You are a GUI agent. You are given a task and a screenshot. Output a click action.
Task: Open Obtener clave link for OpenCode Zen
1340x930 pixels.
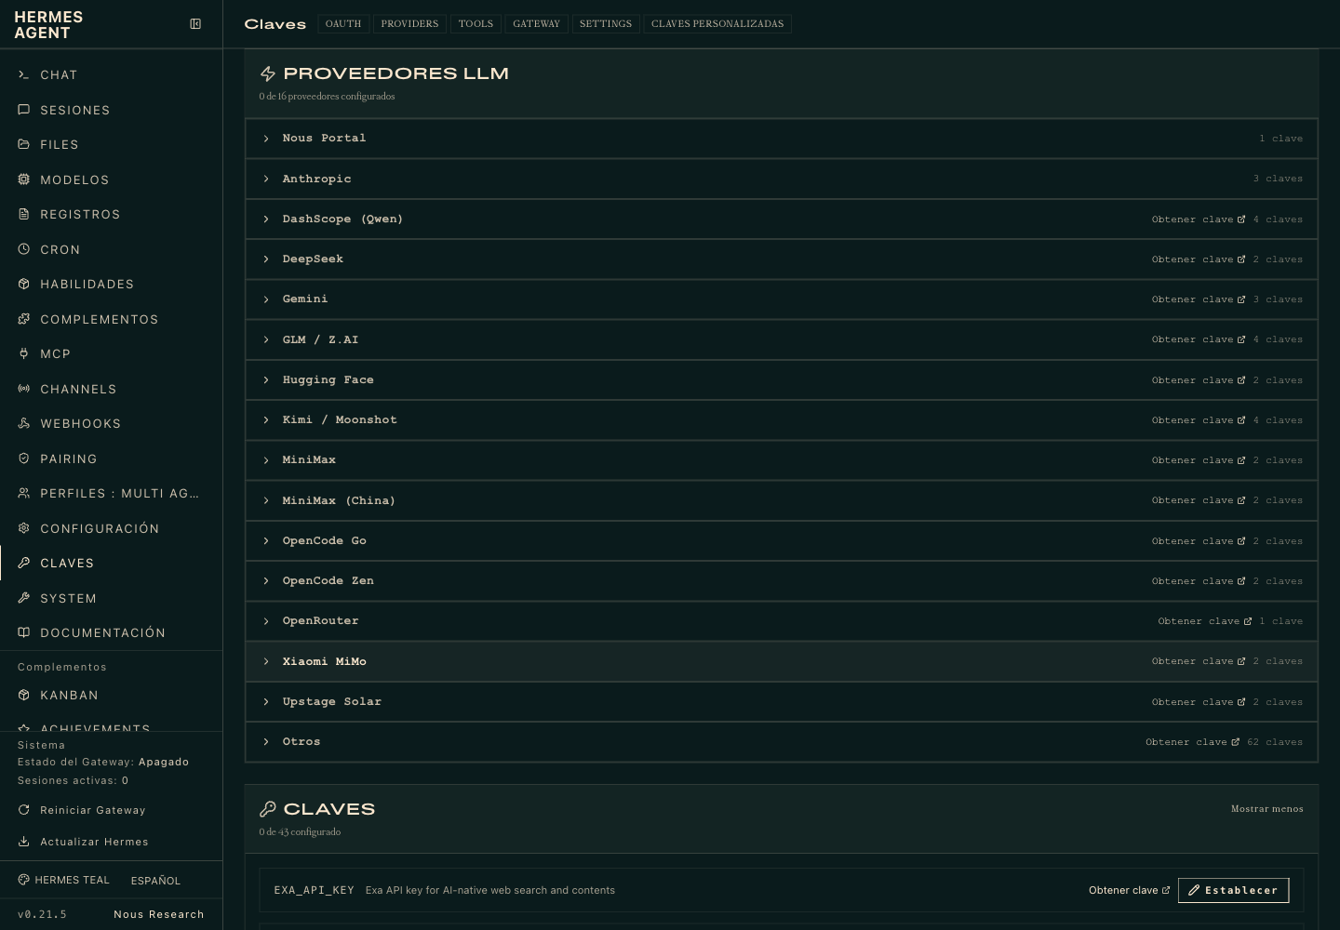coord(1199,581)
